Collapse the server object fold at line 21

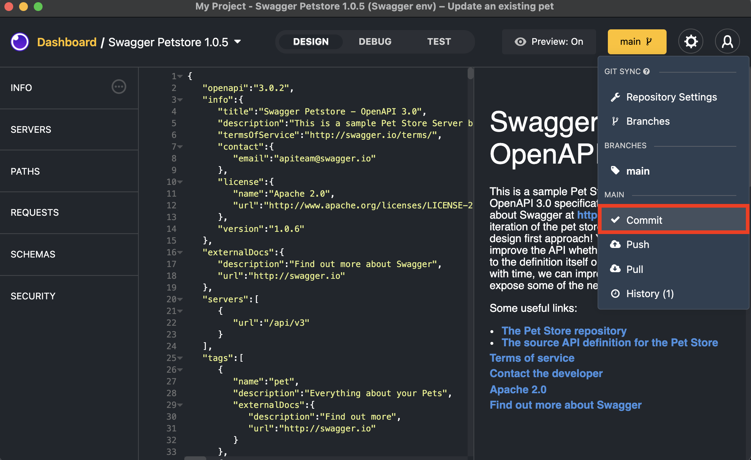pyautogui.click(x=180, y=311)
